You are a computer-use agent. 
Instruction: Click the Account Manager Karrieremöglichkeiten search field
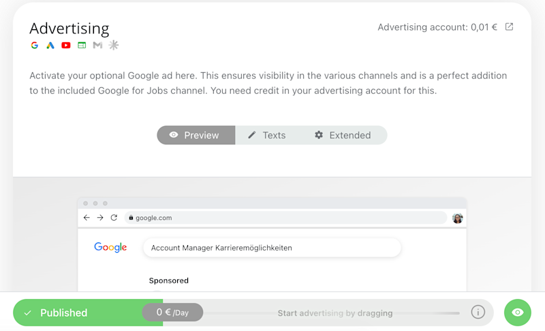(272, 248)
